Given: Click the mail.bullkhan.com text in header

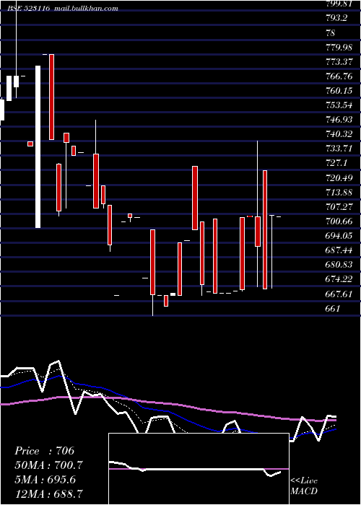Looking at the screenshot, I should 86,9.
